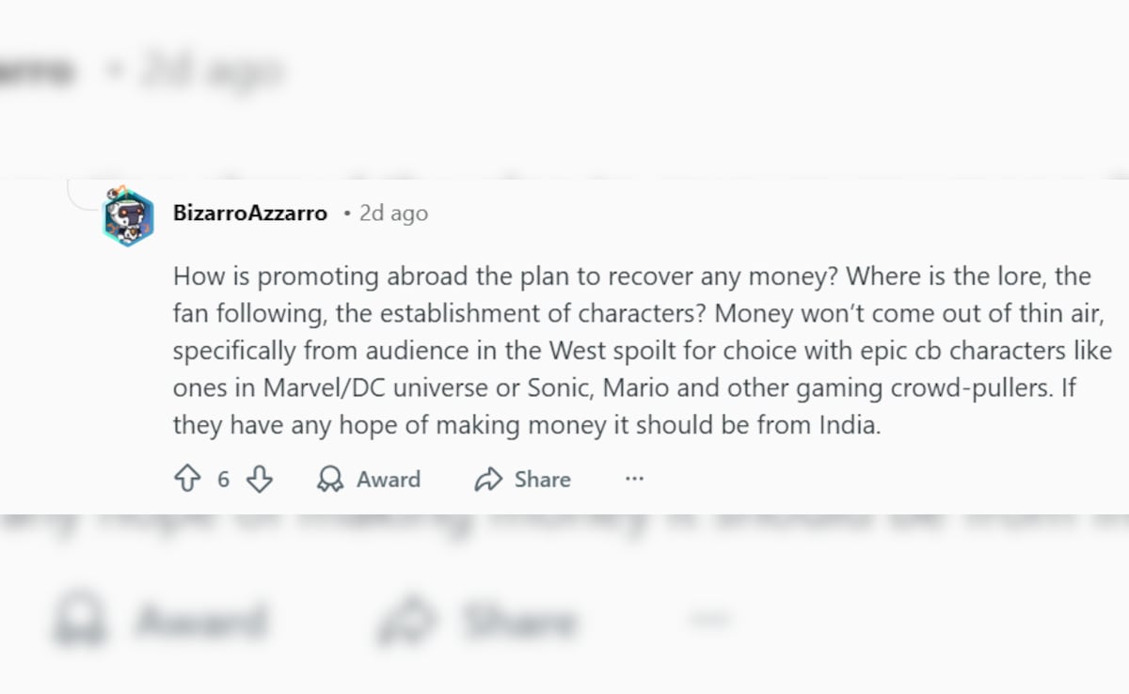This screenshot has width=1129, height=694.
Task: Downvote the BizarroAzzarro comment
Action: click(x=259, y=480)
